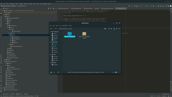Open Build tool window at bottom
Viewport: 172px width, 97px height.
[26, 94]
